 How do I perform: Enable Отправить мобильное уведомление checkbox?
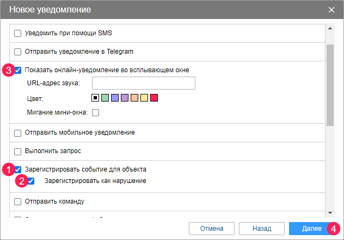pyautogui.click(x=18, y=132)
